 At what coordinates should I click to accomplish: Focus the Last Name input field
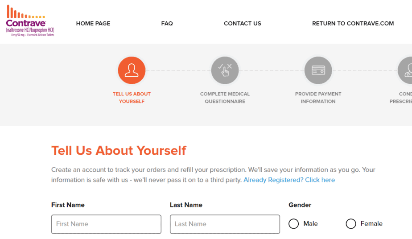click(x=225, y=224)
